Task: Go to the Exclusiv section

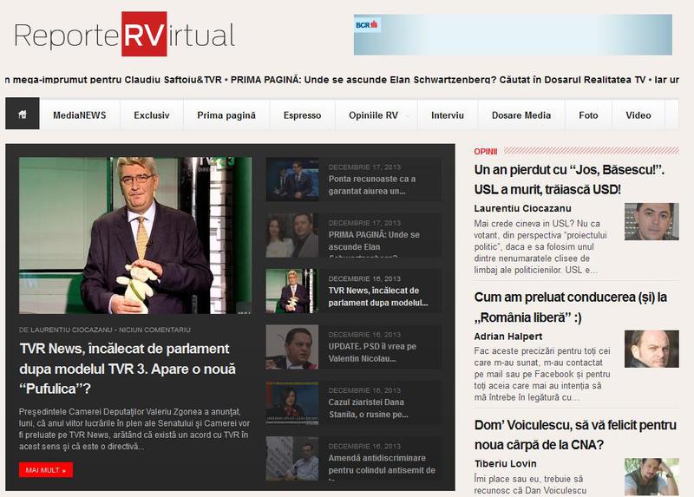Action: coord(152,115)
